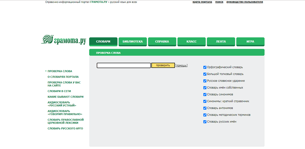This screenshot has width=305, height=149.
Task: Open АУДИОСЛОВАРЬ «ГОВОРИМ ПРАВИЛЬНО»
Action: [65, 112]
